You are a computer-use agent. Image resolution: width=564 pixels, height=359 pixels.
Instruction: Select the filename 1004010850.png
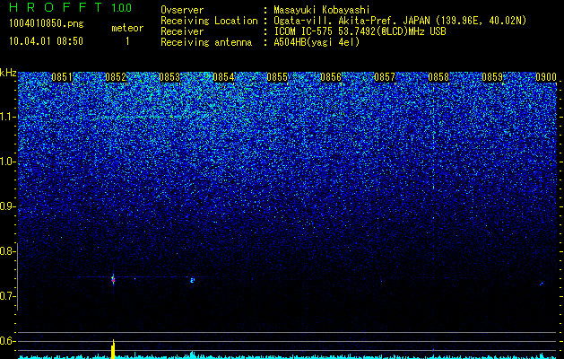tap(47, 24)
